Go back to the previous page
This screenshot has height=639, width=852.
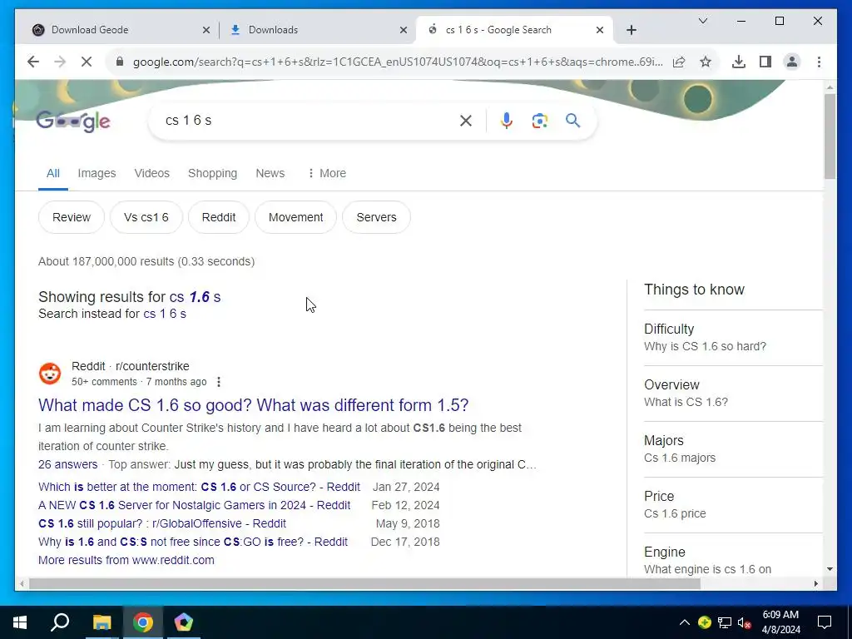(x=33, y=62)
